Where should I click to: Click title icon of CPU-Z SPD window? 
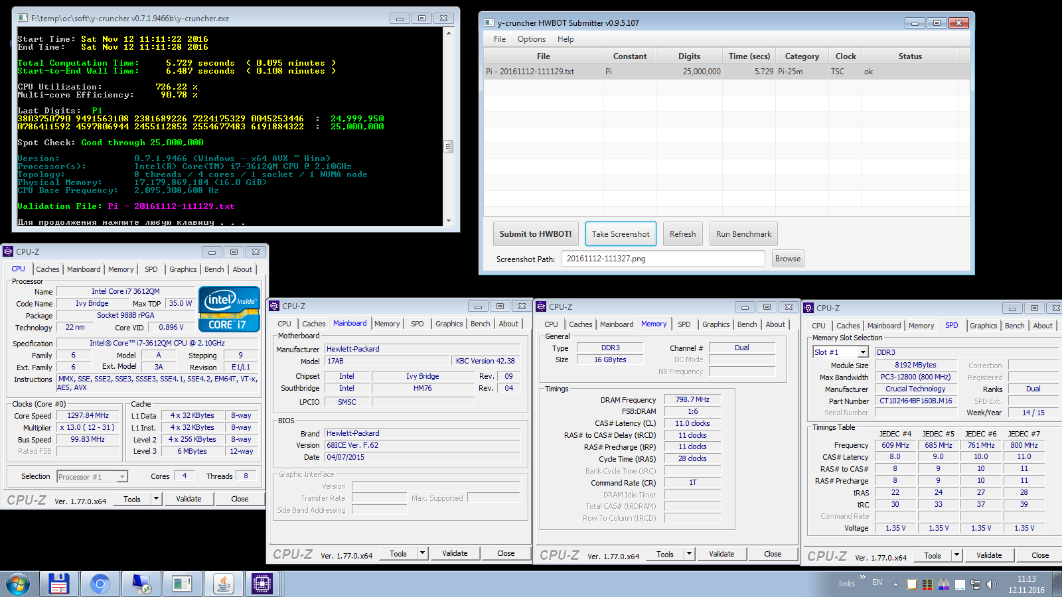(808, 308)
